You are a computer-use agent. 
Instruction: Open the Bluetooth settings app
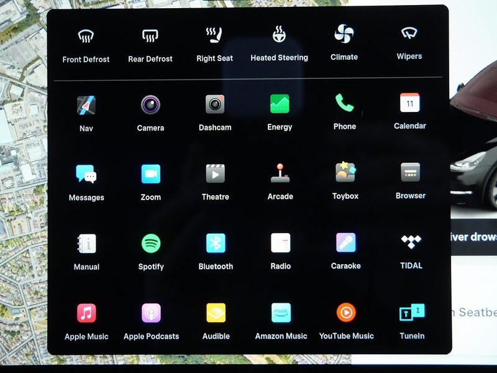click(x=216, y=243)
